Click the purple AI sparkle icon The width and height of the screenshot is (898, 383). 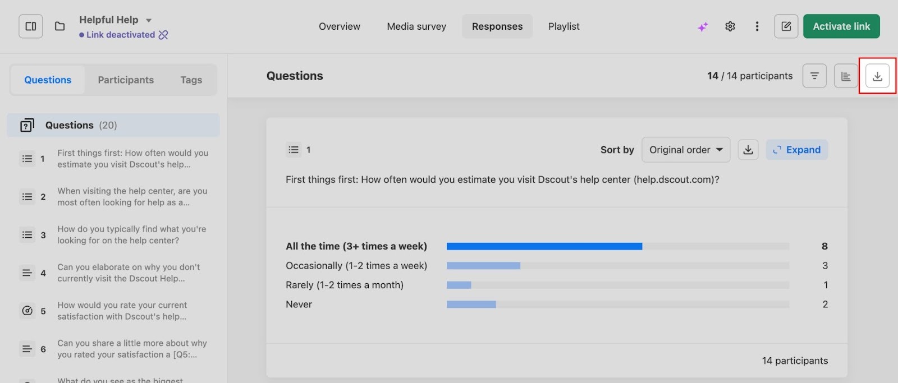pos(702,27)
